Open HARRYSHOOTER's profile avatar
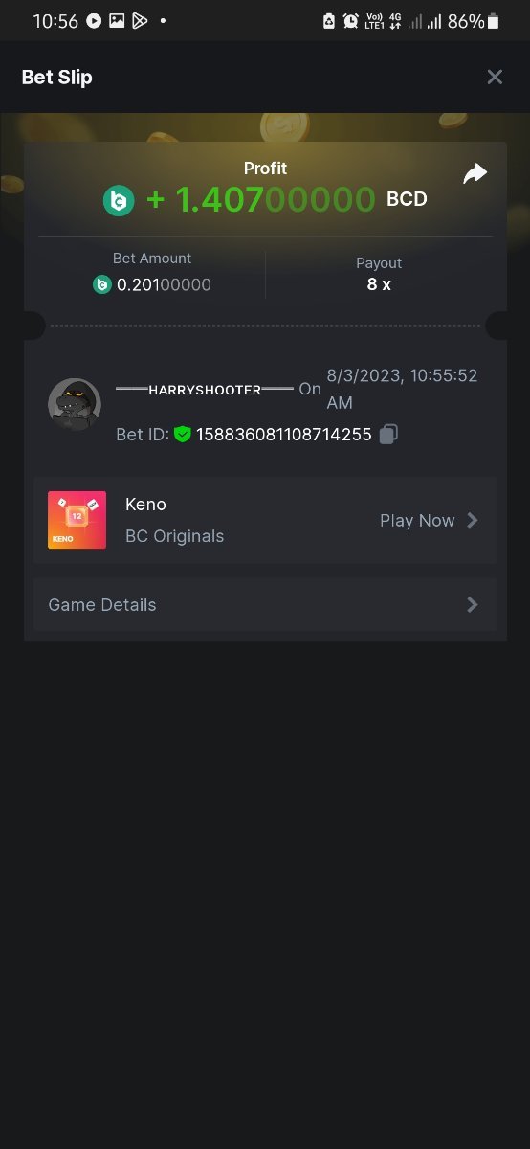 coord(75,404)
